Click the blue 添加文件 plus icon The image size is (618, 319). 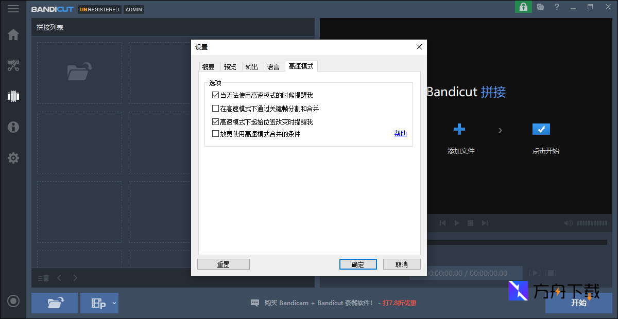click(x=459, y=129)
